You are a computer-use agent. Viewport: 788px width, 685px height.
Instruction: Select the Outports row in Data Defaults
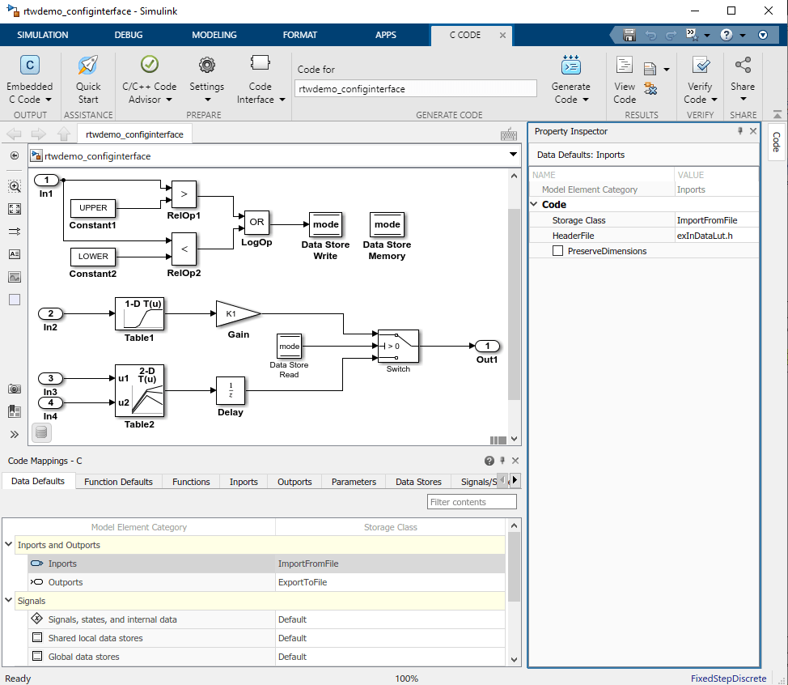(66, 582)
